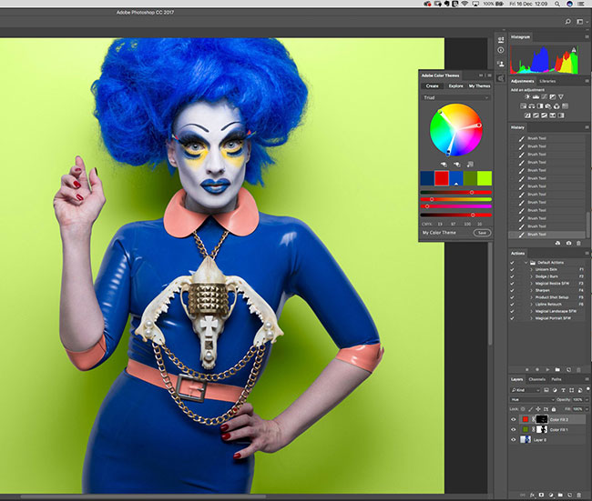Save the color theme
The width and height of the screenshot is (592, 501).
[x=482, y=233]
